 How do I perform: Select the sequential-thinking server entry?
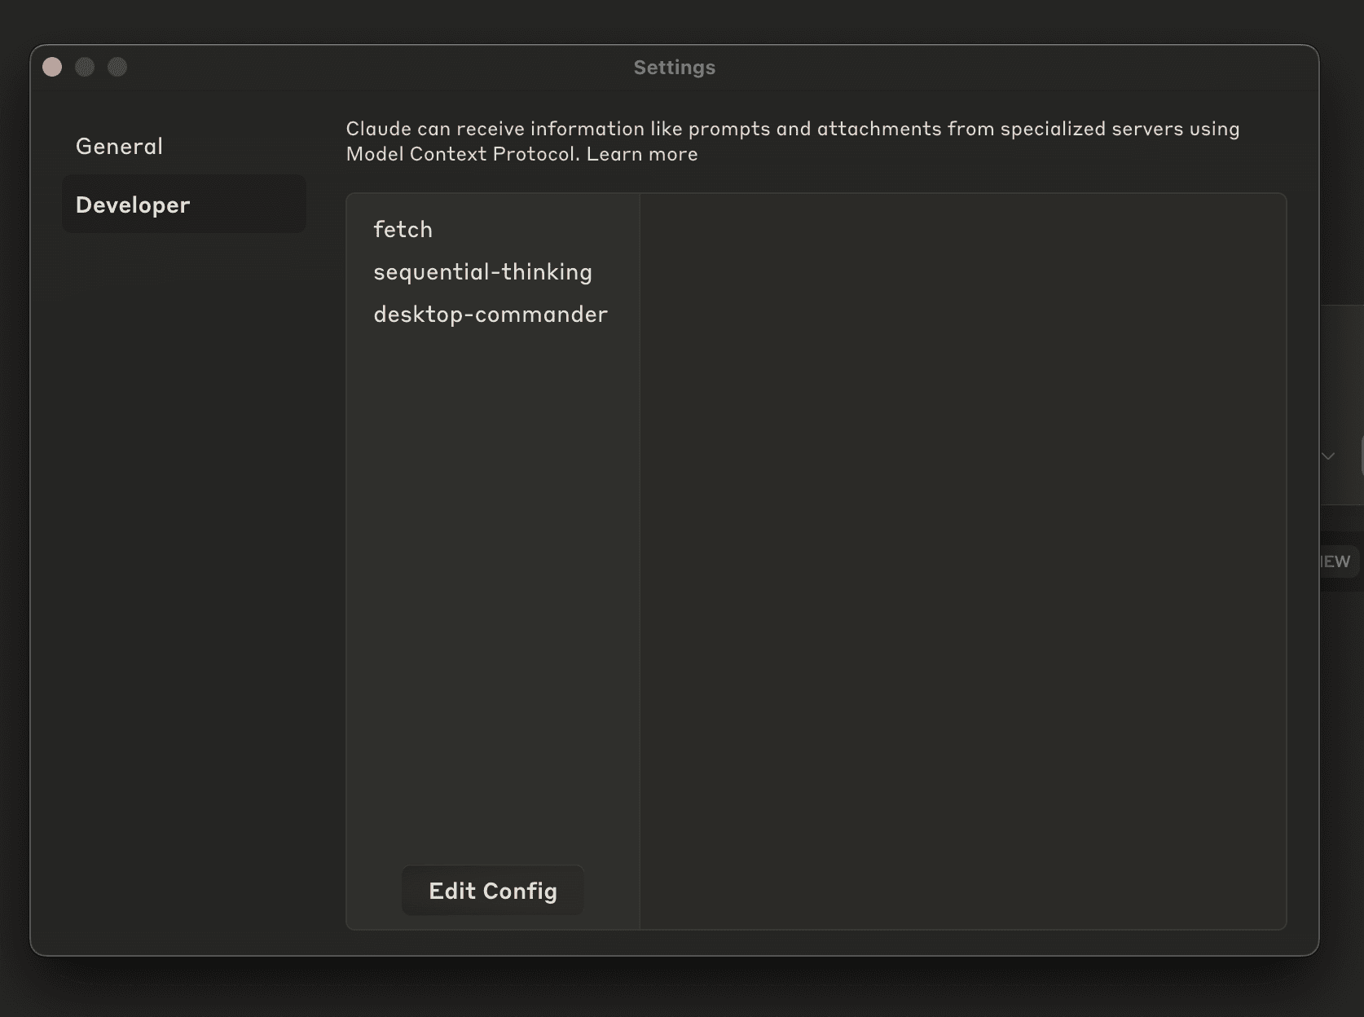pyautogui.click(x=482, y=271)
